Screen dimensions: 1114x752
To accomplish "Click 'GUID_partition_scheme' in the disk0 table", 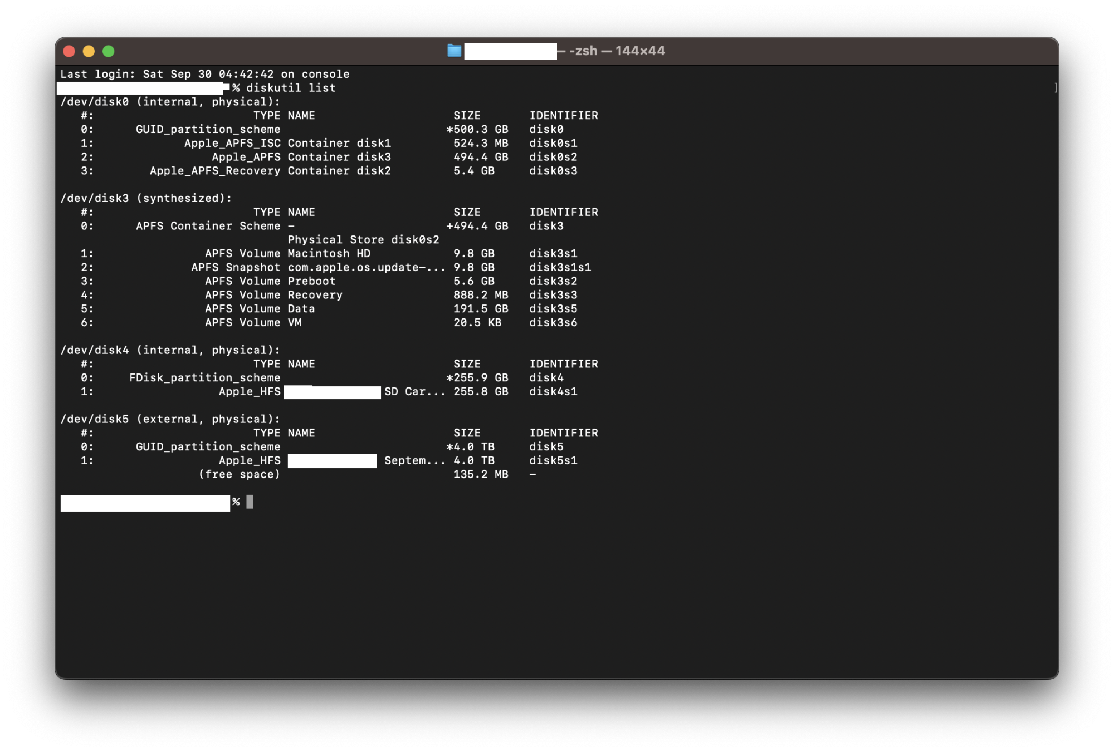I will point(208,129).
